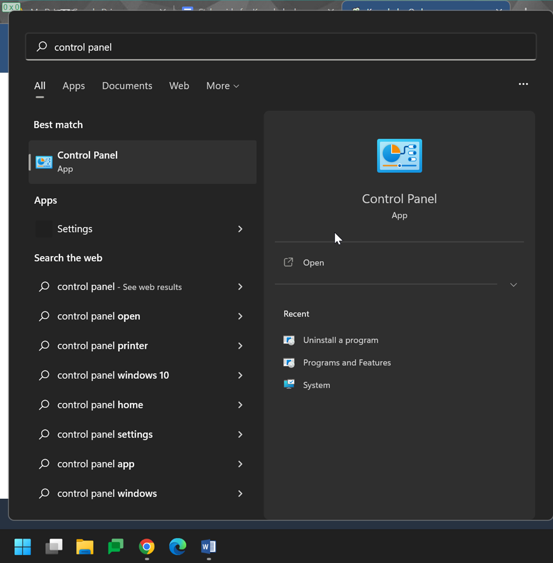Click the Windows Start button
This screenshot has width=553, height=563.
pos(23,547)
